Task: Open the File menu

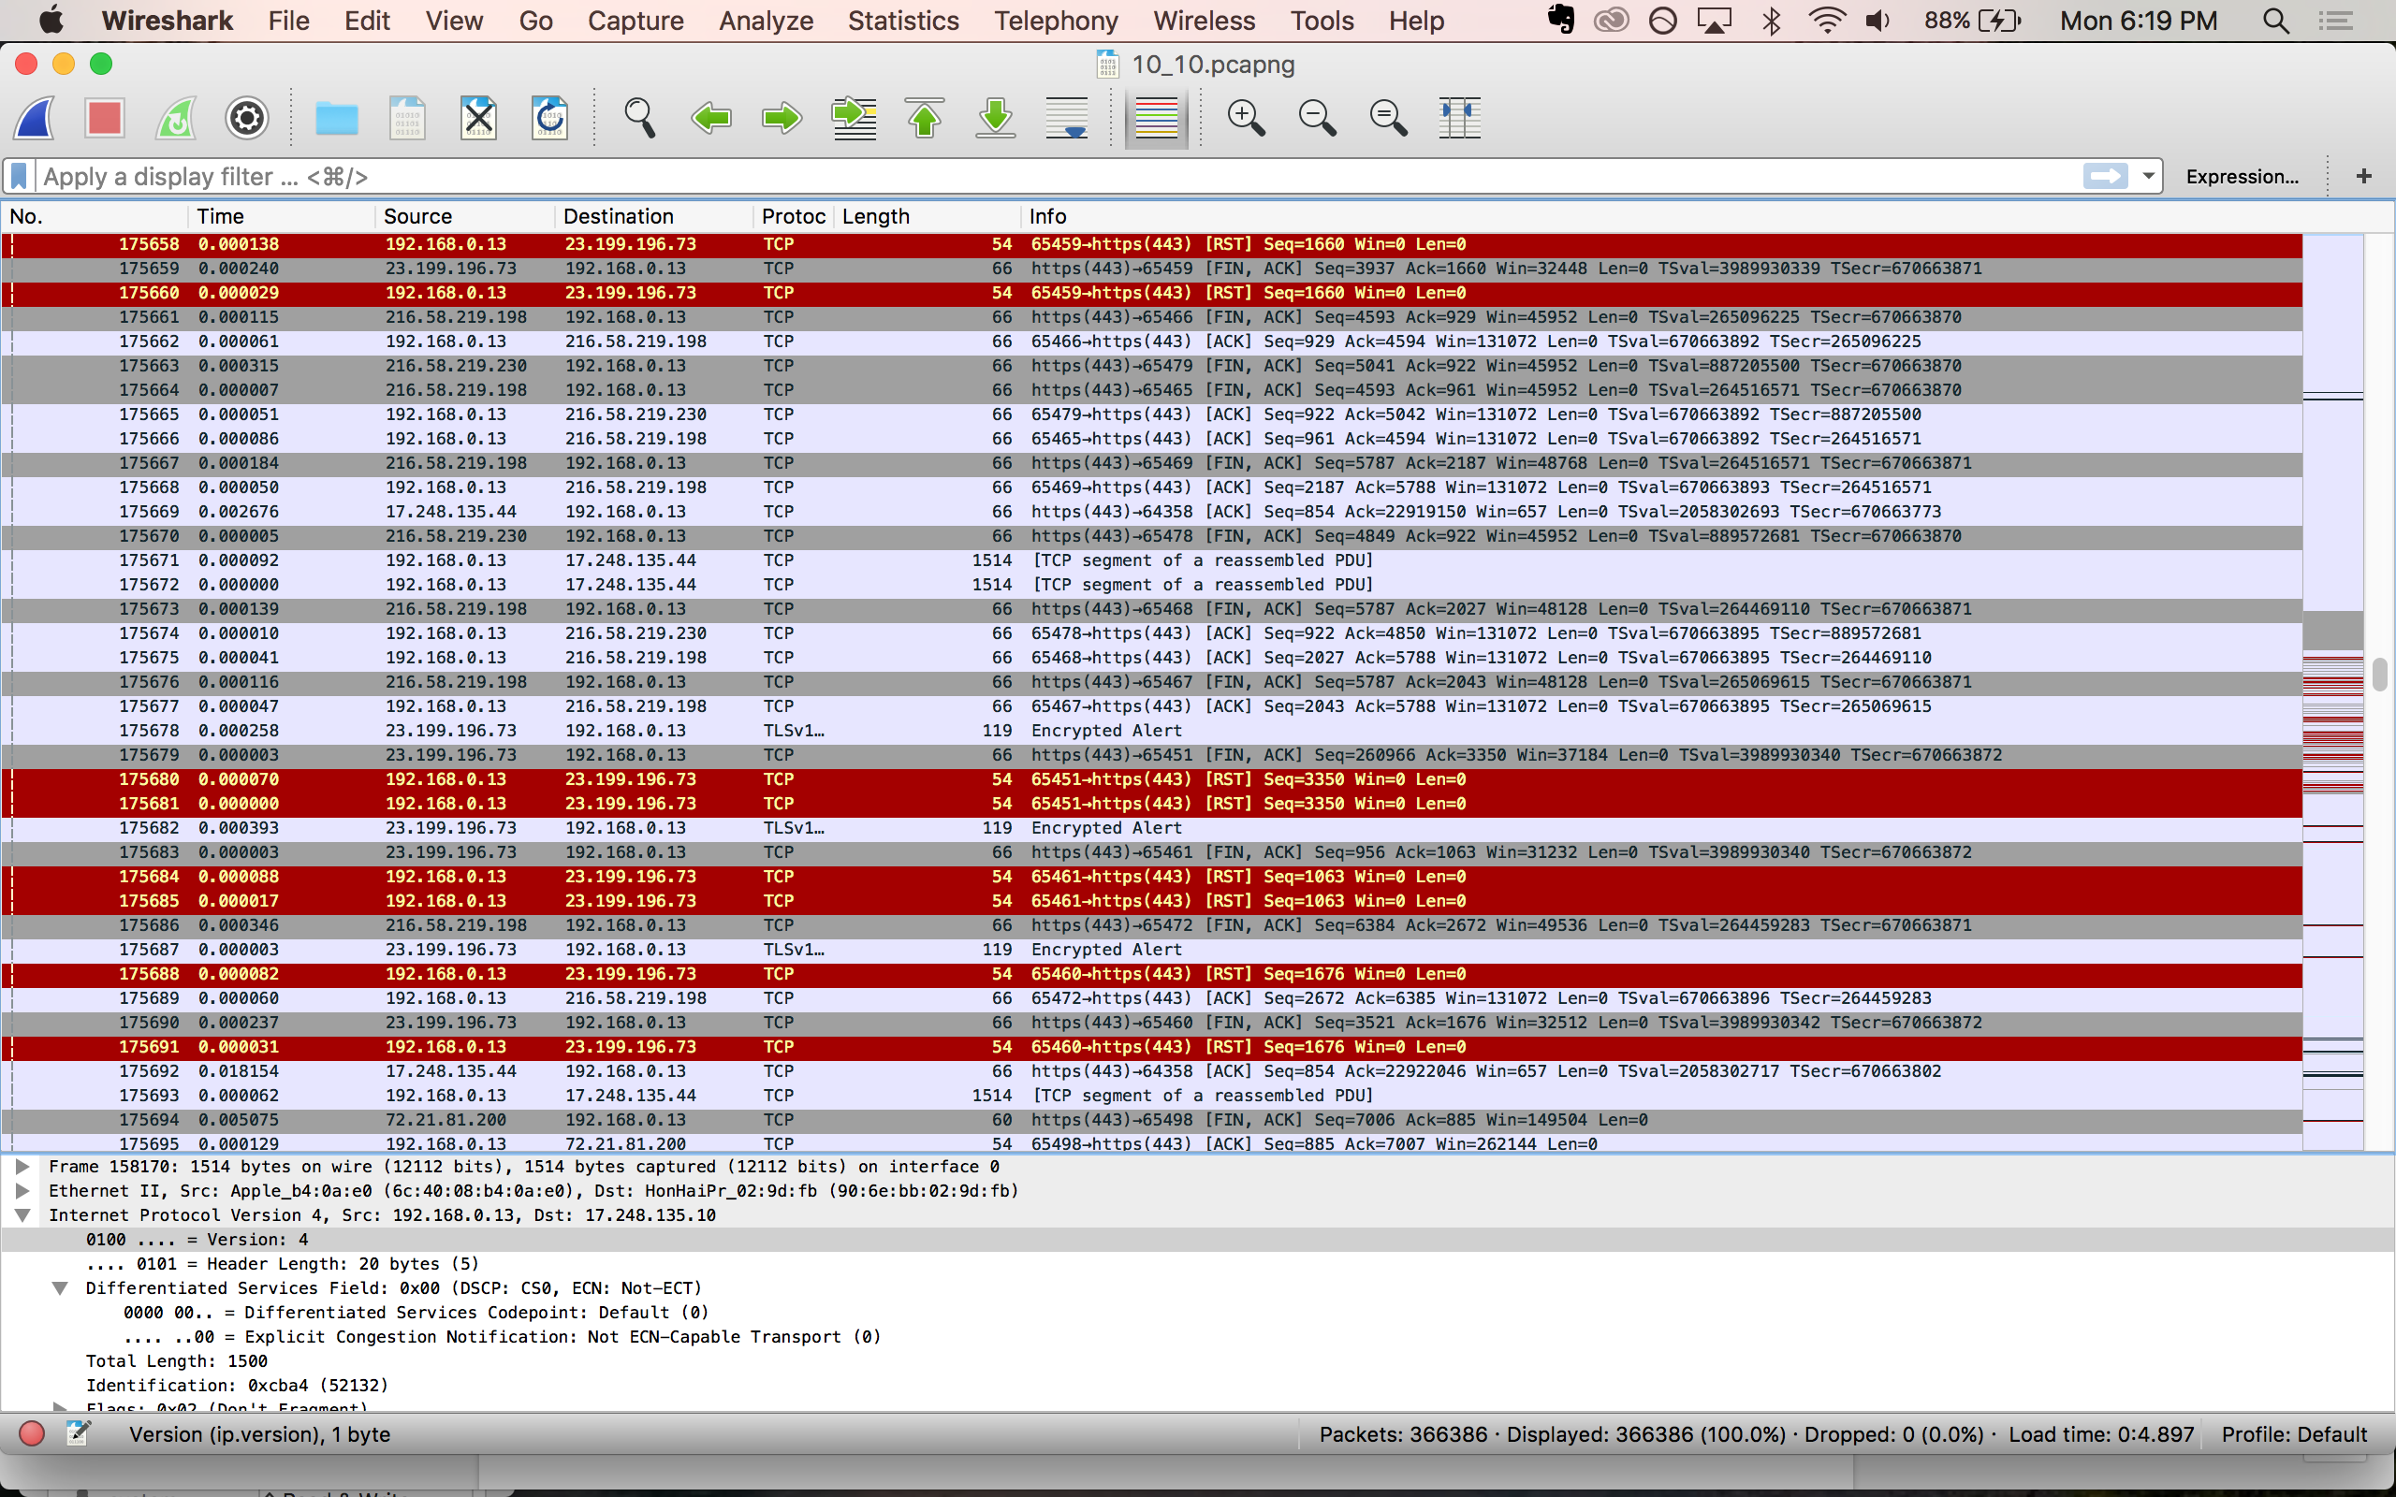Action: (x=288, y=21)
